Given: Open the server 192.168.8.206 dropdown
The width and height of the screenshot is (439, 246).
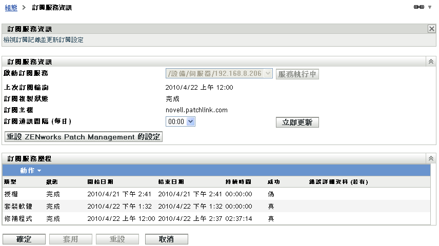Looking at the screenshot, I should [219, 74].
